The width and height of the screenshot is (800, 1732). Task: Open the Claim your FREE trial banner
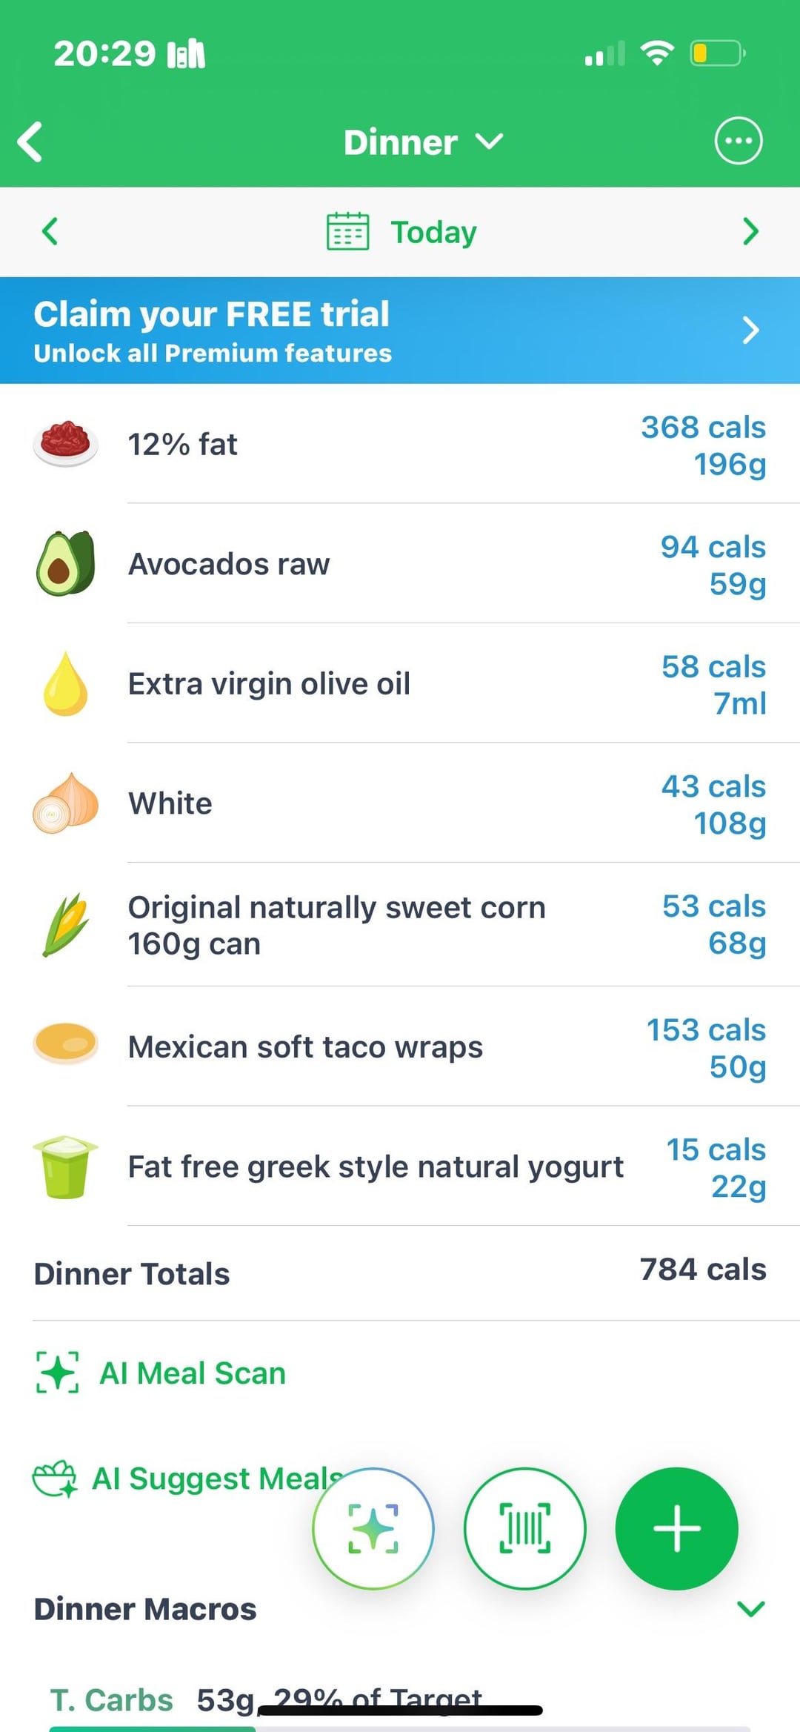tap(400, 331)
